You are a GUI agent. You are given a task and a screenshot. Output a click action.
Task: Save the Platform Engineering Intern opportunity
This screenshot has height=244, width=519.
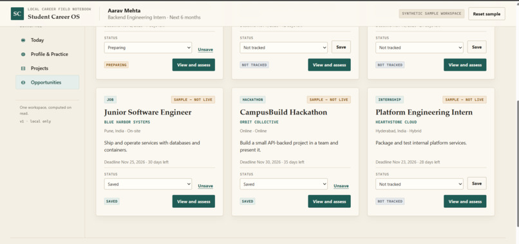[x=477, y=183]
